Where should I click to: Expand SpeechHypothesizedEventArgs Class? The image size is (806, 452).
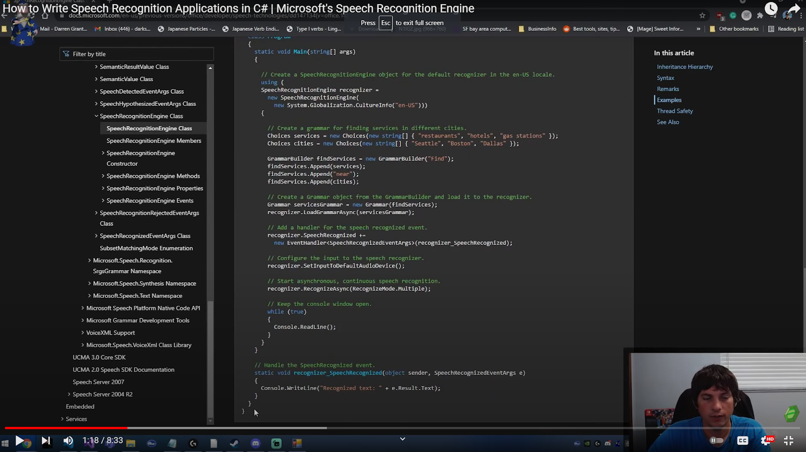(x=96, y=104)
